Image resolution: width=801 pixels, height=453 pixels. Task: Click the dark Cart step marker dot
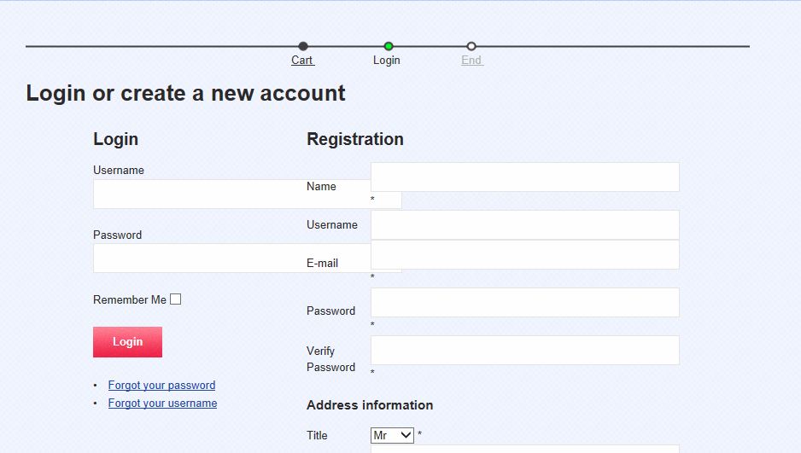click(303, 46)
